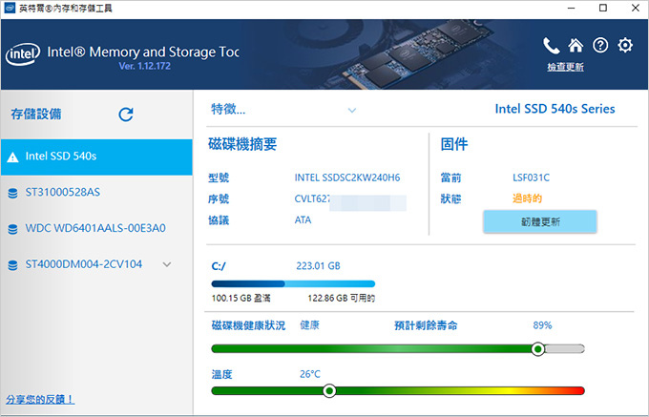Image resolution: width=649 pixels, height=417 pixels.
Task: Click the 100.15 GB used text
Action: pos(241,299)
